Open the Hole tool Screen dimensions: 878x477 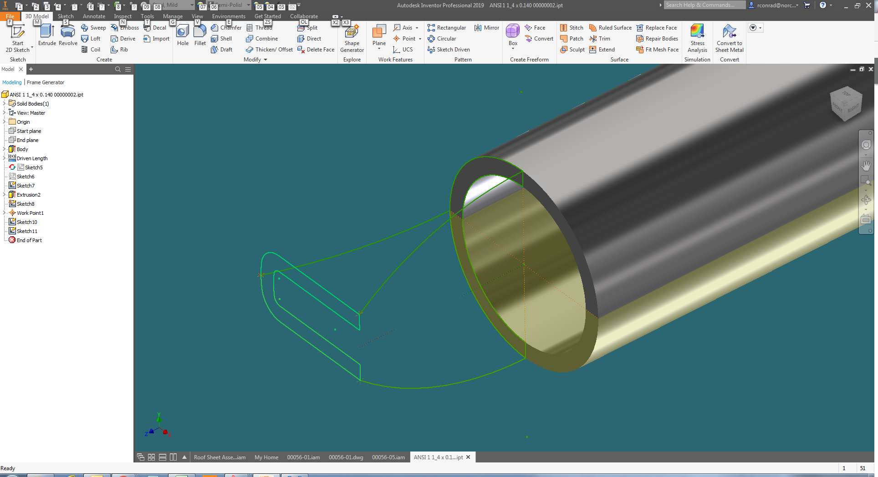coord(182,36)
